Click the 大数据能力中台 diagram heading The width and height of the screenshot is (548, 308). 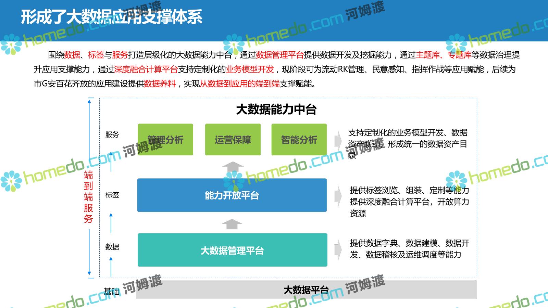pos(276,110)
